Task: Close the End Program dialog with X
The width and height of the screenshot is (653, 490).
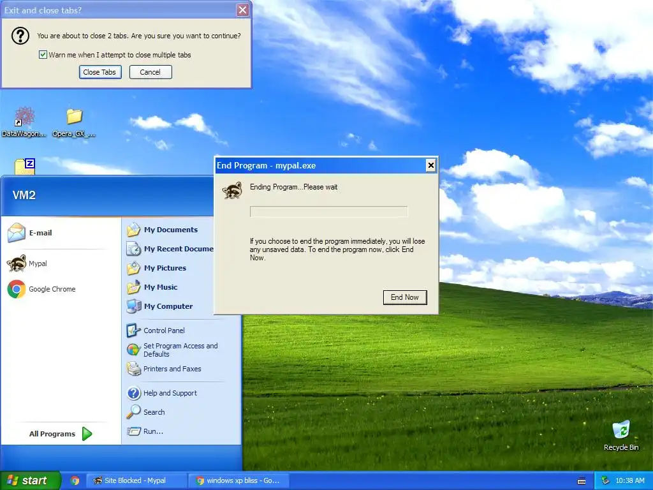Action: pyautogui.click(x=430, y=165)
